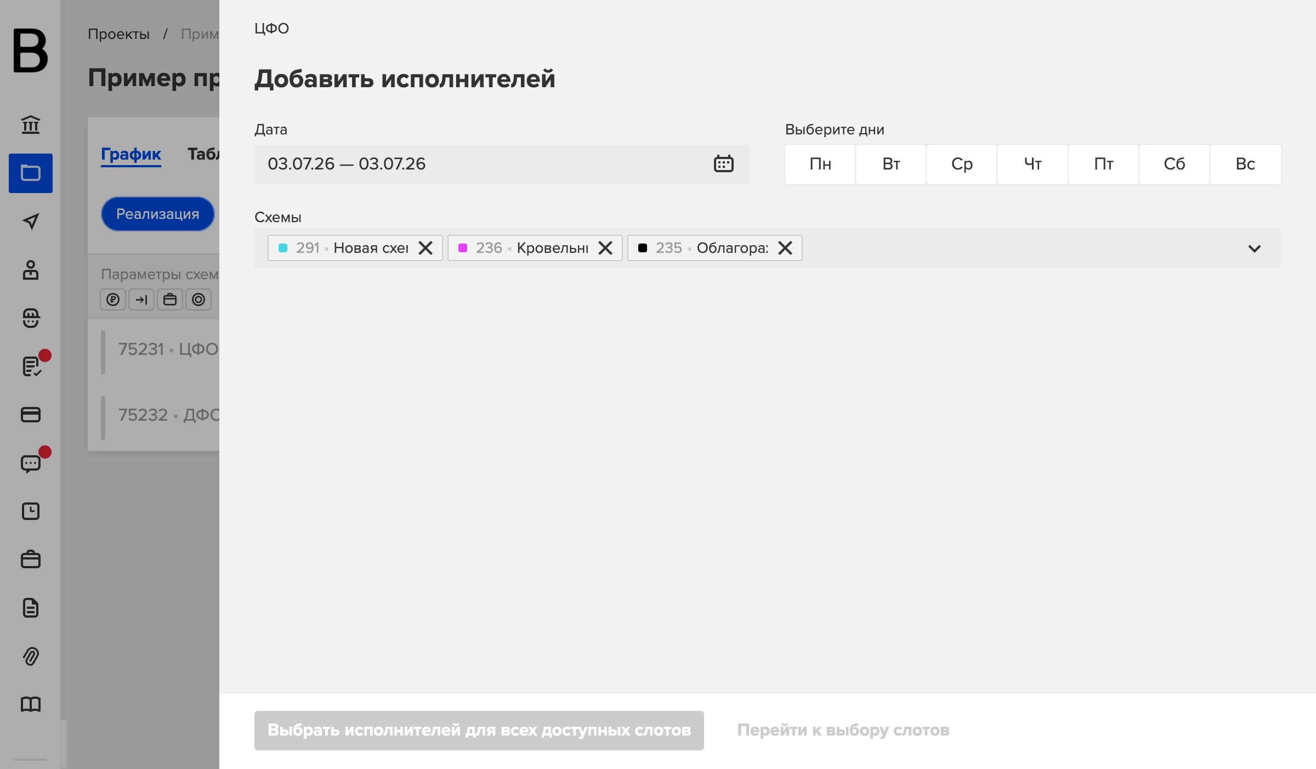Click the document sidebar icon
1316x769 pixels.
[31, 608]
